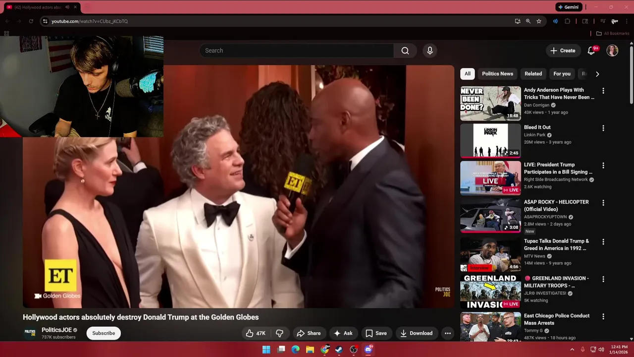View site information icon left of URL

(x=45, y=21)
